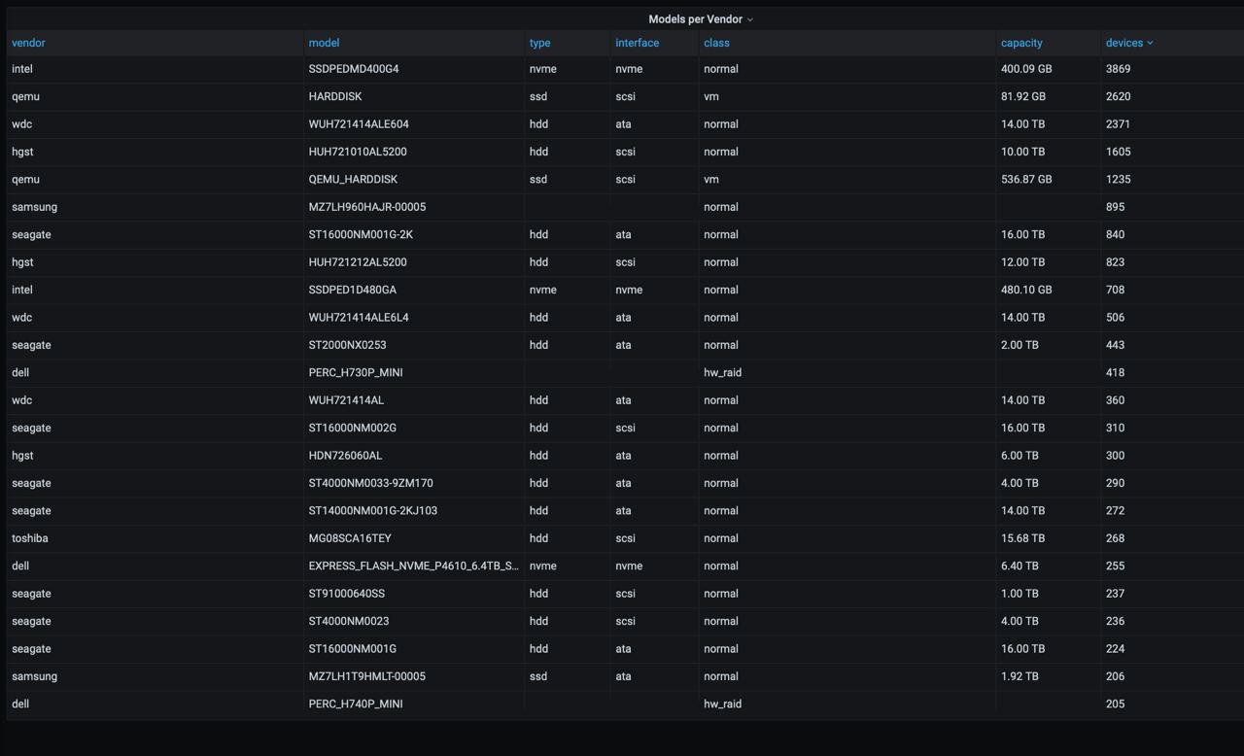The image size is (1244, 756).
Task: Click model cell ST2000NX0253
Action: pyautogui.click(x=348, y=345)
